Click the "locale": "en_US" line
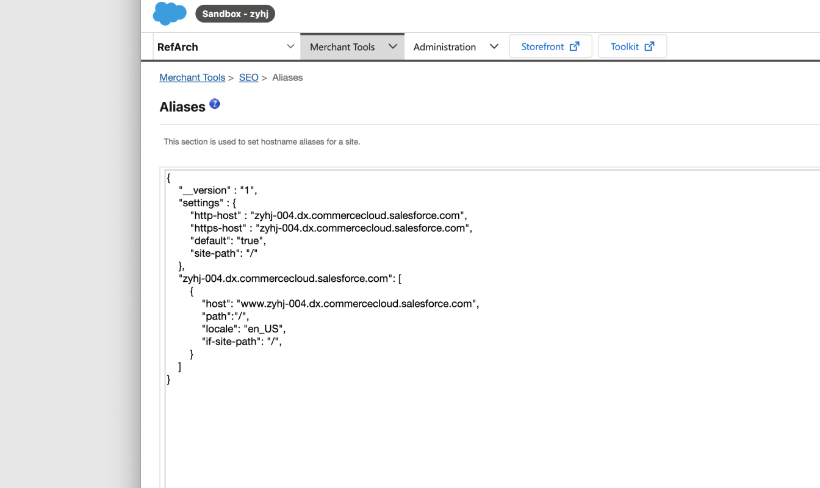The height and width of the screenshot is (488, 820). (x=243, y=329)
